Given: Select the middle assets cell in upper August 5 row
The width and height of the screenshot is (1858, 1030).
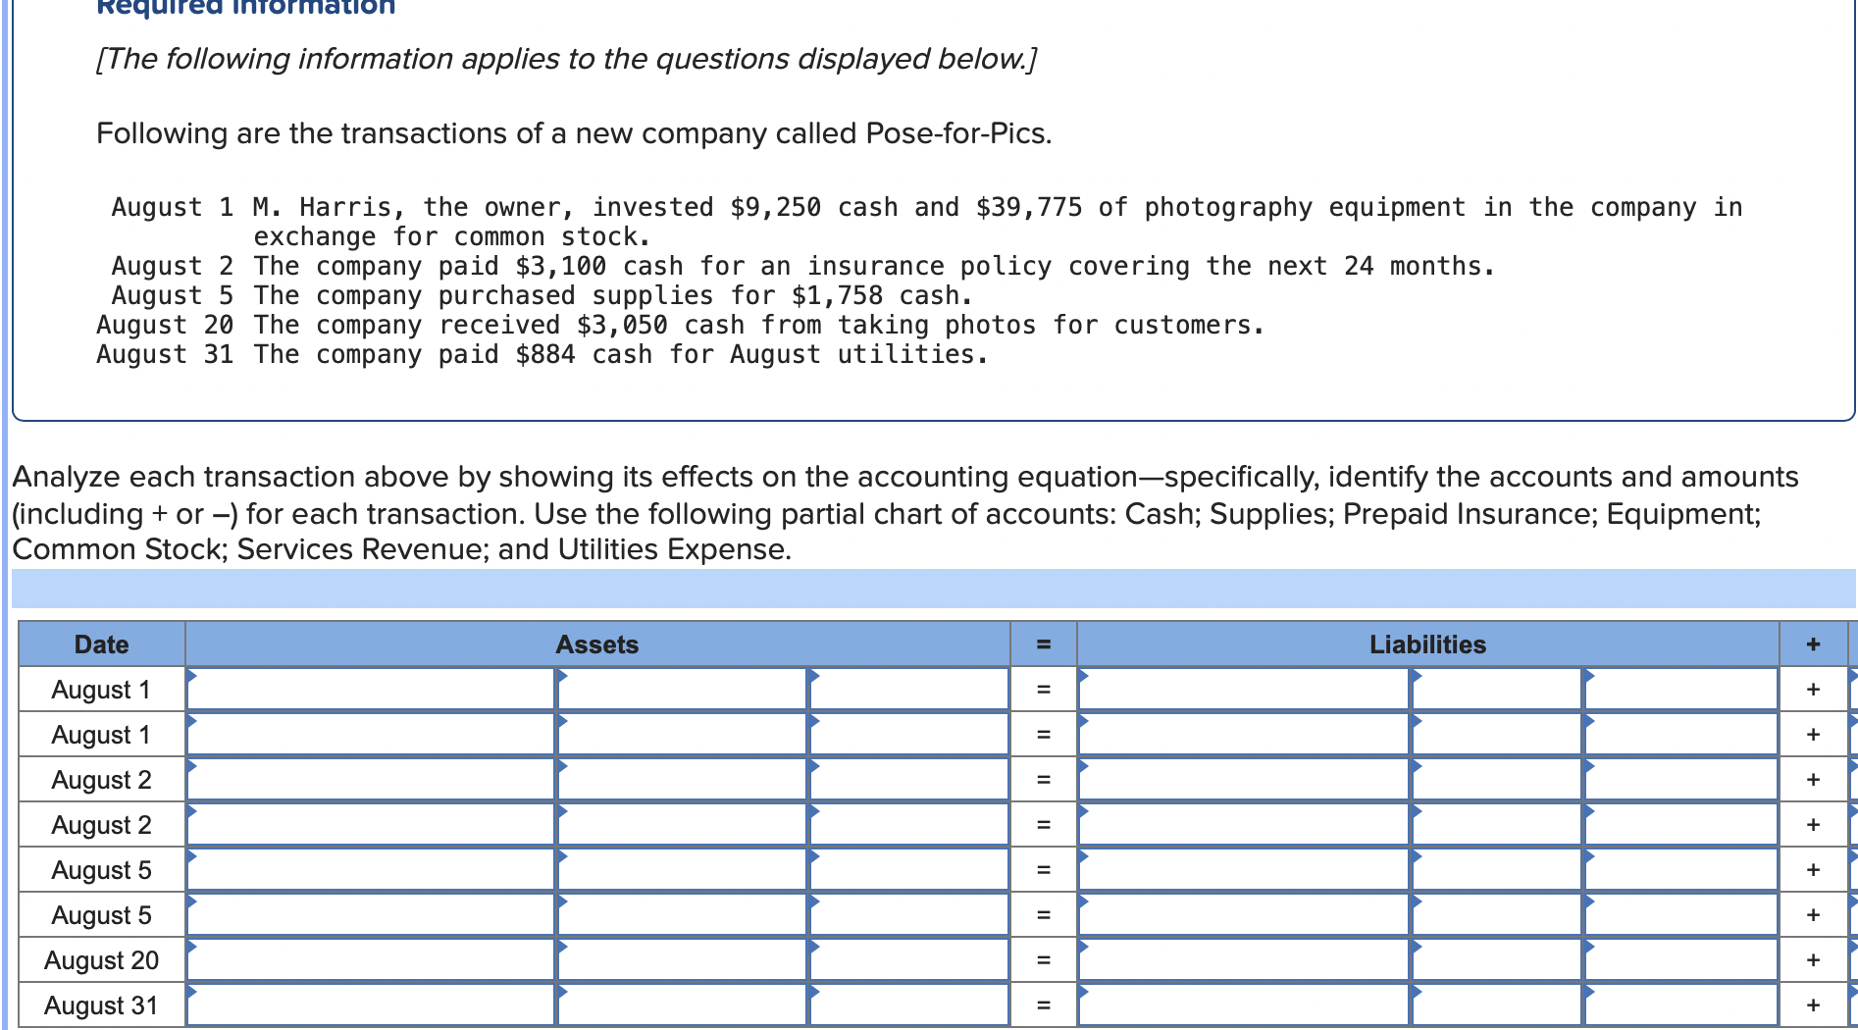Looking at the screenshot, I should point(682,869).
